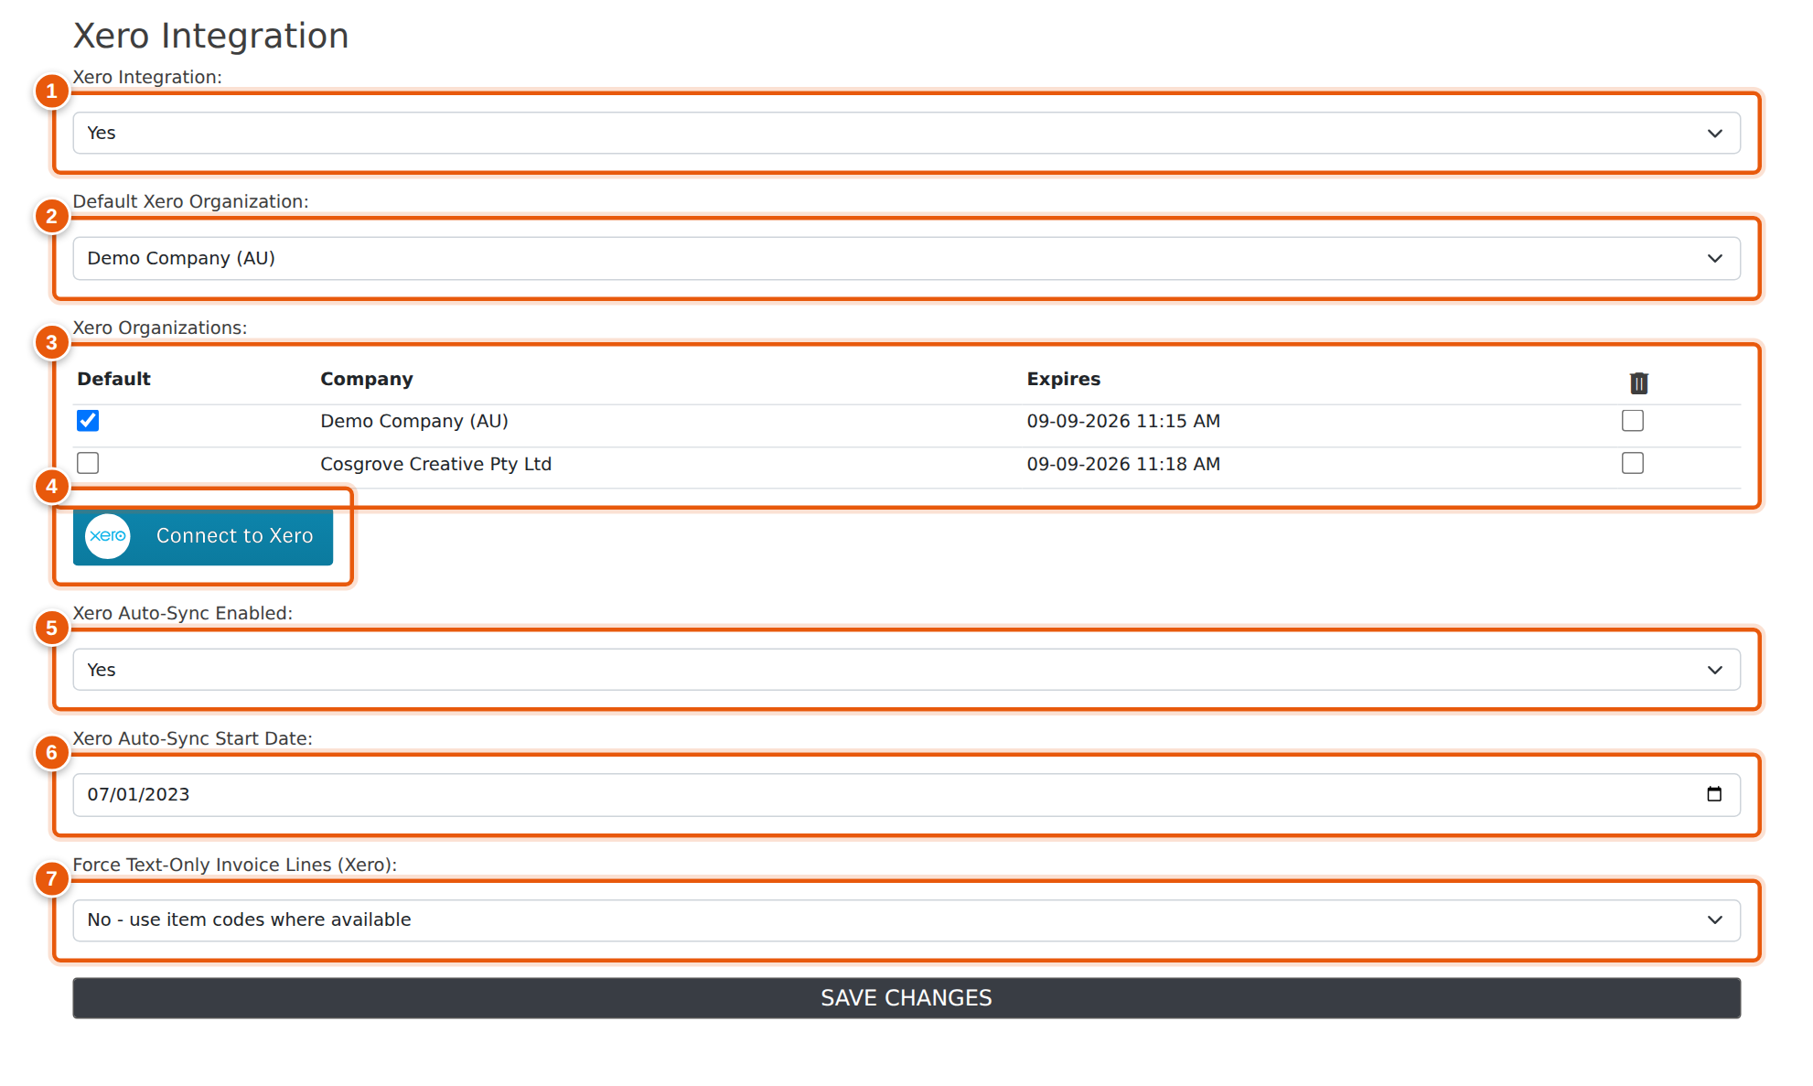This screenshot has width=1813, height=1086.
Task: Click the 'Company' column header
Action: pyautogui.click(x=367, y=379)
